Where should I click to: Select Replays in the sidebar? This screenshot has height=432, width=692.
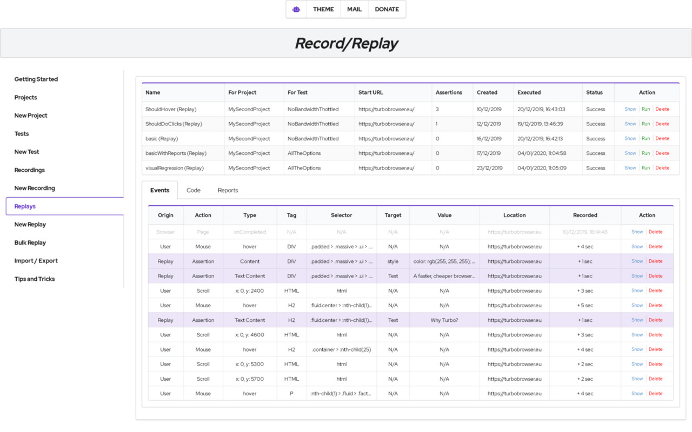click(x=25, y=206)
